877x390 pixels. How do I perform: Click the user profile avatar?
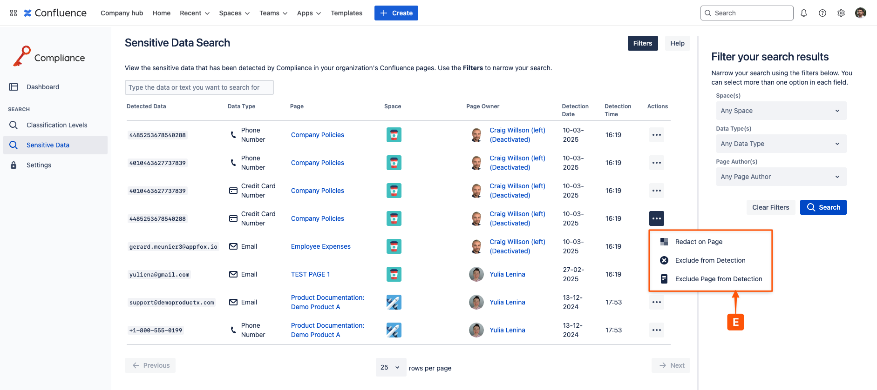(860, 13)
